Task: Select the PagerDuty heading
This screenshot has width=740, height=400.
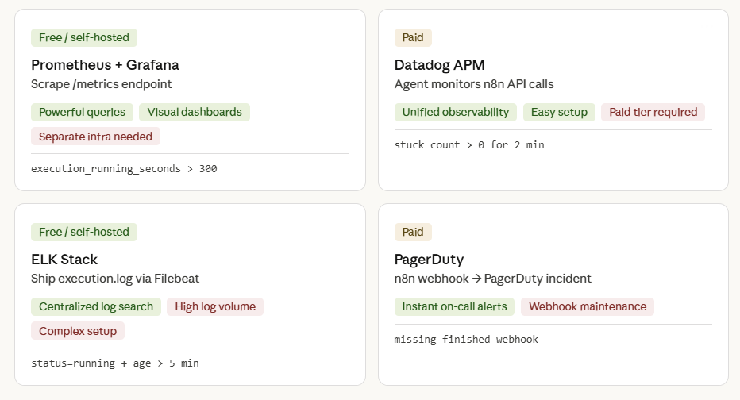Action: [429, 260]
